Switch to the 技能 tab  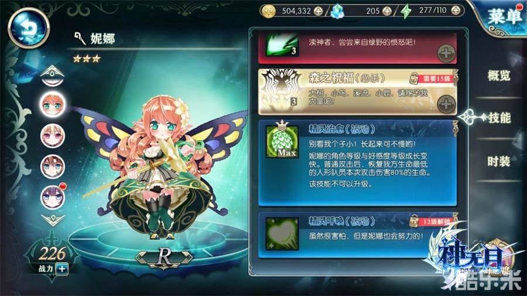[499, 118]
